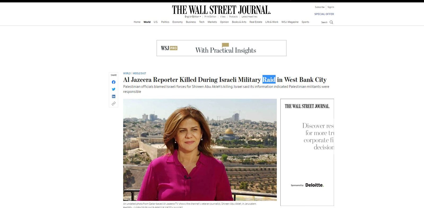This screenshot has height=208, width=424.
Task: Share article on Twitter
Action: (x=113, y=89)
